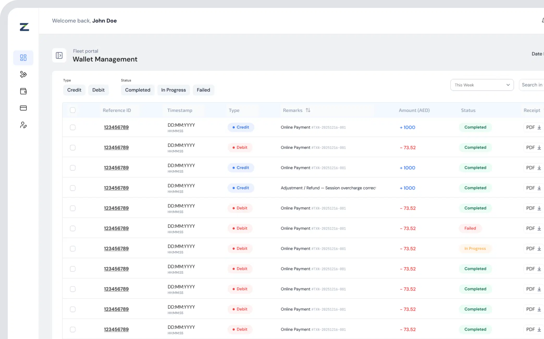The image size is (544, 339).
Task: Click the Wallet Management page title
Action: point(105,59)
